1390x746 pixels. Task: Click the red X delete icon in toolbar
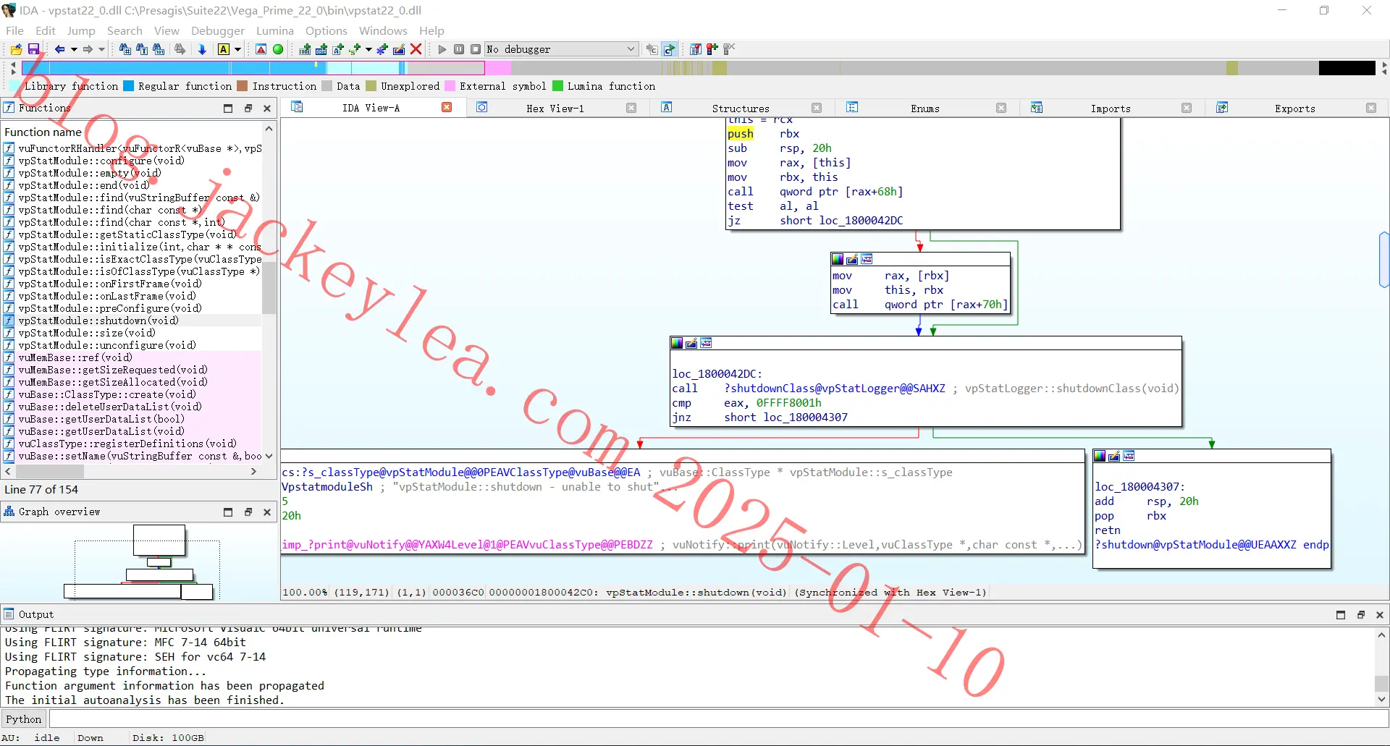coord(416,49)
